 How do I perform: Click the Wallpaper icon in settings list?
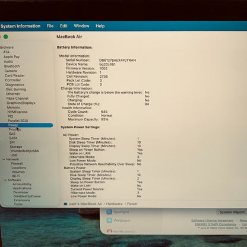(x=109, y=220)
